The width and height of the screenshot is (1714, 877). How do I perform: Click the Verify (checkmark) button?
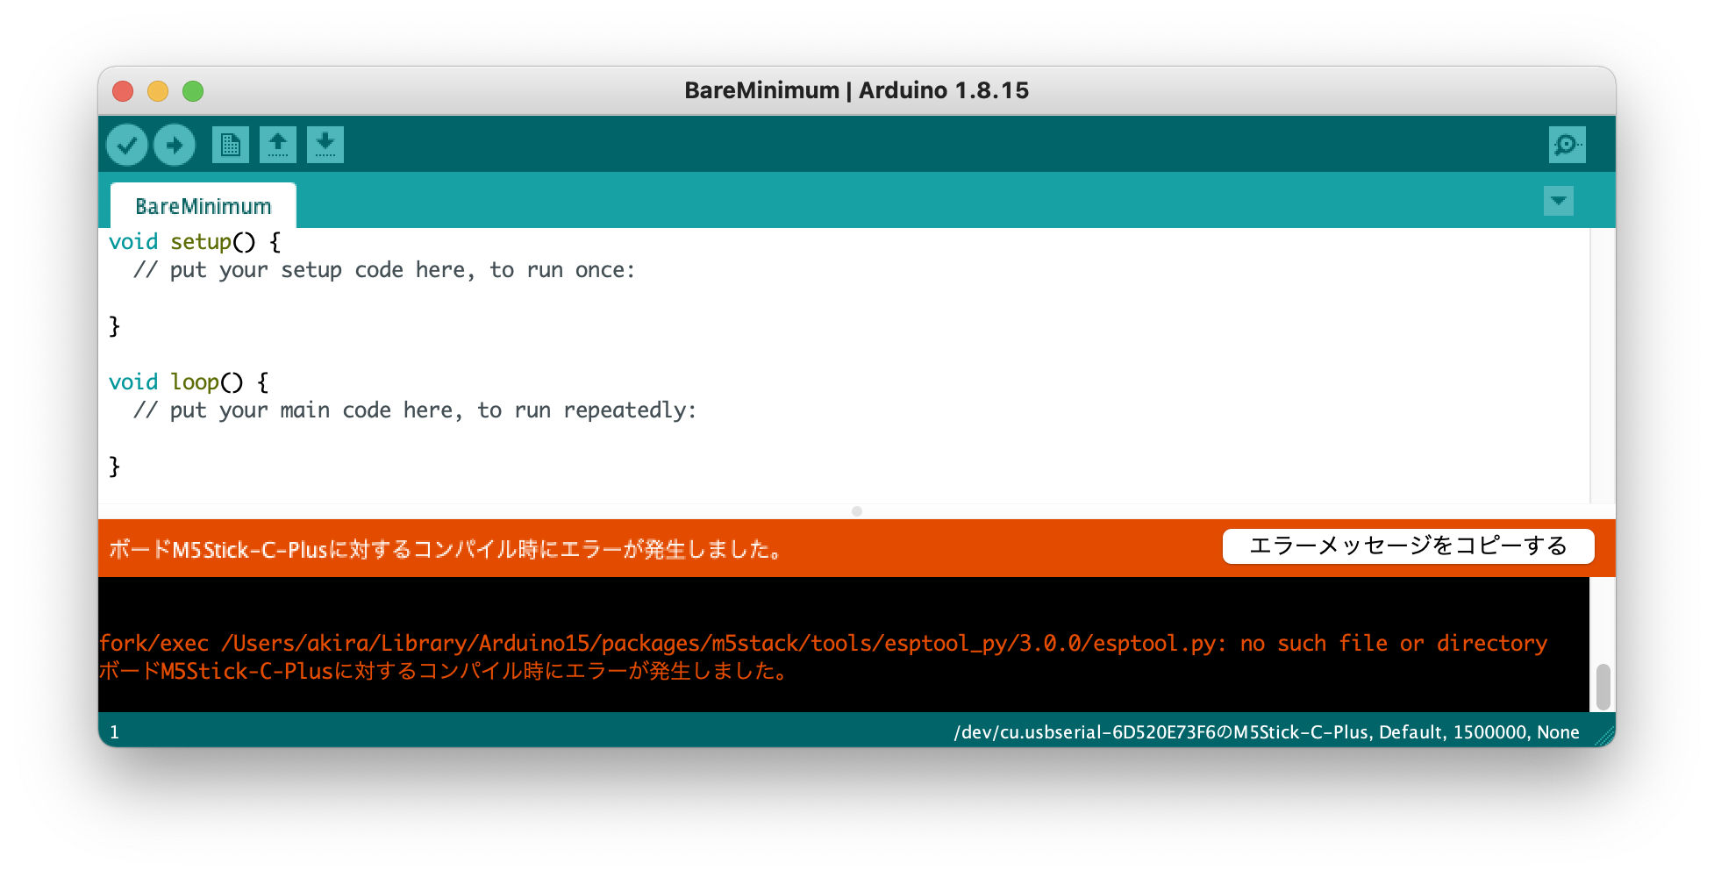pos(127,145)
